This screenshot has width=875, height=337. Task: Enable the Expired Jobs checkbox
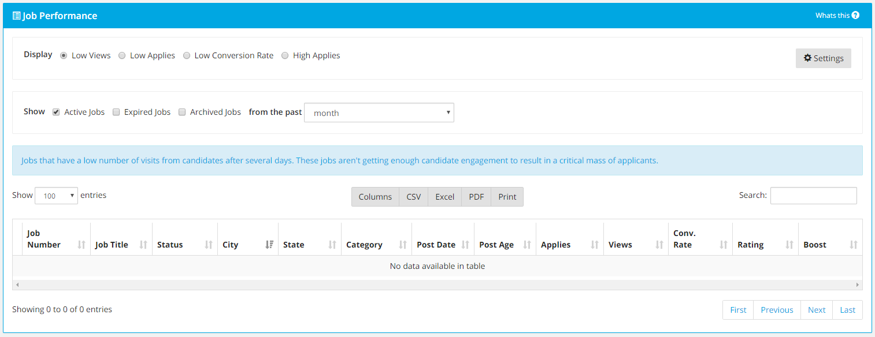coord(116,112)
